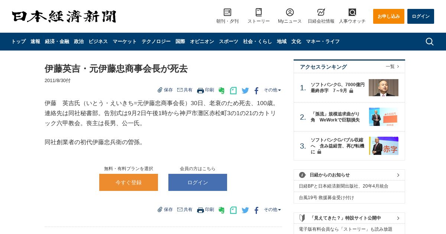
Task: Click the header ログイン button
Action: (421, 16)
